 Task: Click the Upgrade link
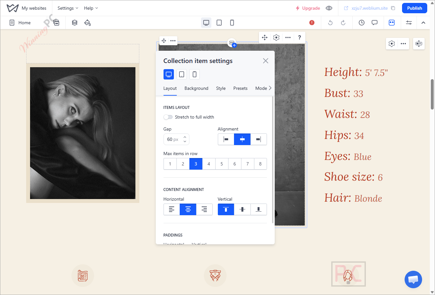coord(308,8)
